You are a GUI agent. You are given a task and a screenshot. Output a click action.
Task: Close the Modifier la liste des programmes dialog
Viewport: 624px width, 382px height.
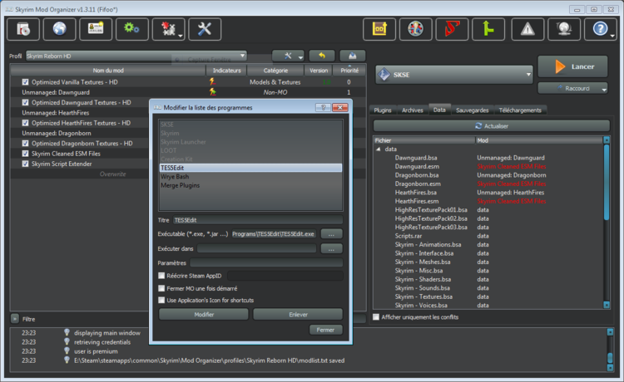pos(339,108)
